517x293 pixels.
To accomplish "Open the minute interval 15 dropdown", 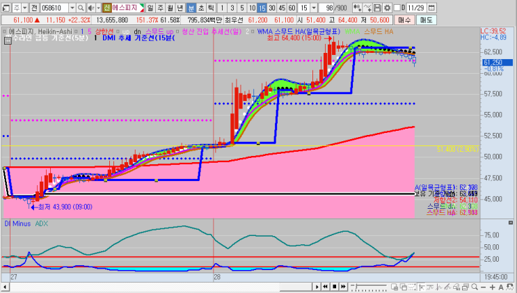I will 314,8.
